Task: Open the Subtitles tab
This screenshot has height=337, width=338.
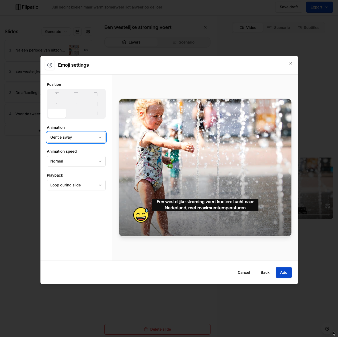Action: [x=308, y=28]
